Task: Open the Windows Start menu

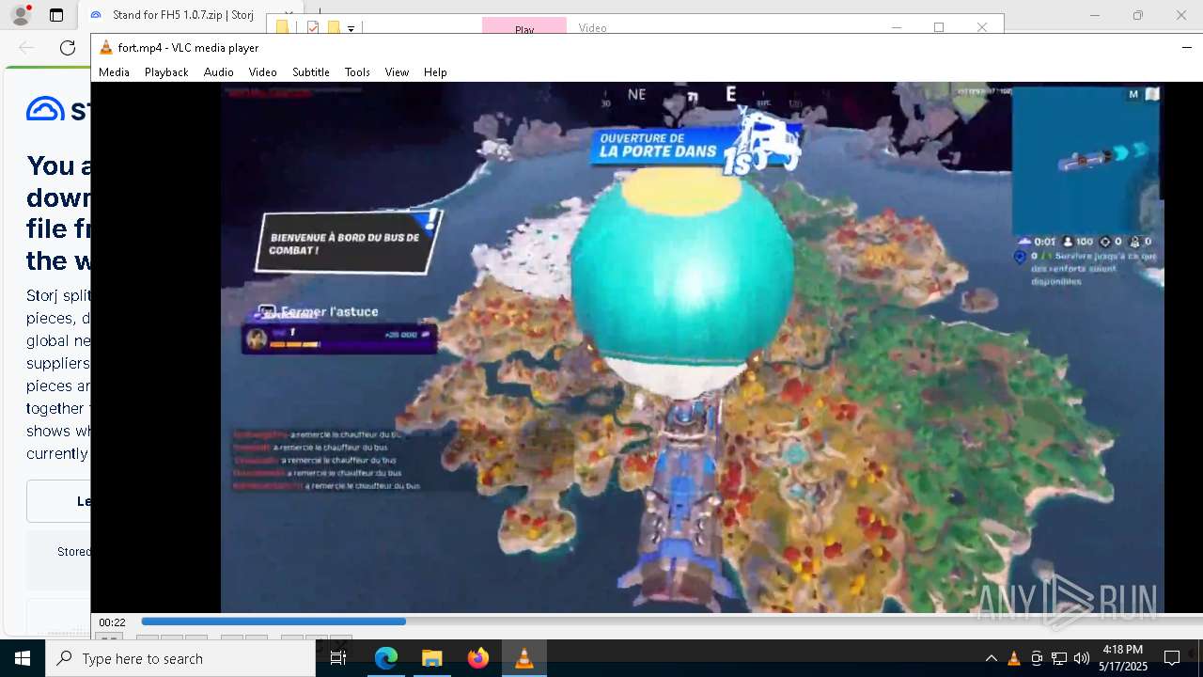Action: point(23,658)
